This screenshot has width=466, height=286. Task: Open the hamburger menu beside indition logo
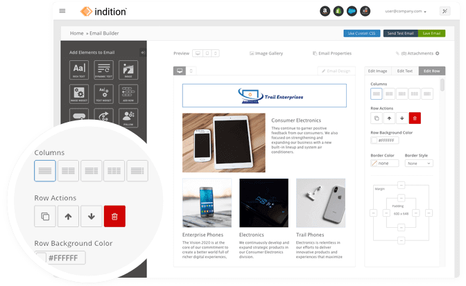coord(62,11)
